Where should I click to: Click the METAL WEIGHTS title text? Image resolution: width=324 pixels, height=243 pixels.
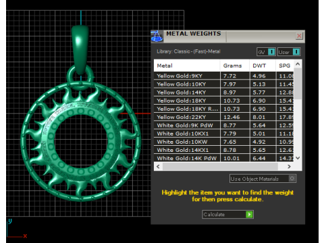(194, 34)
